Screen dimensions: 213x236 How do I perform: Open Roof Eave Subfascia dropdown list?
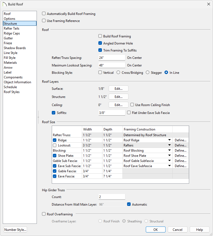tap(169, 166)
